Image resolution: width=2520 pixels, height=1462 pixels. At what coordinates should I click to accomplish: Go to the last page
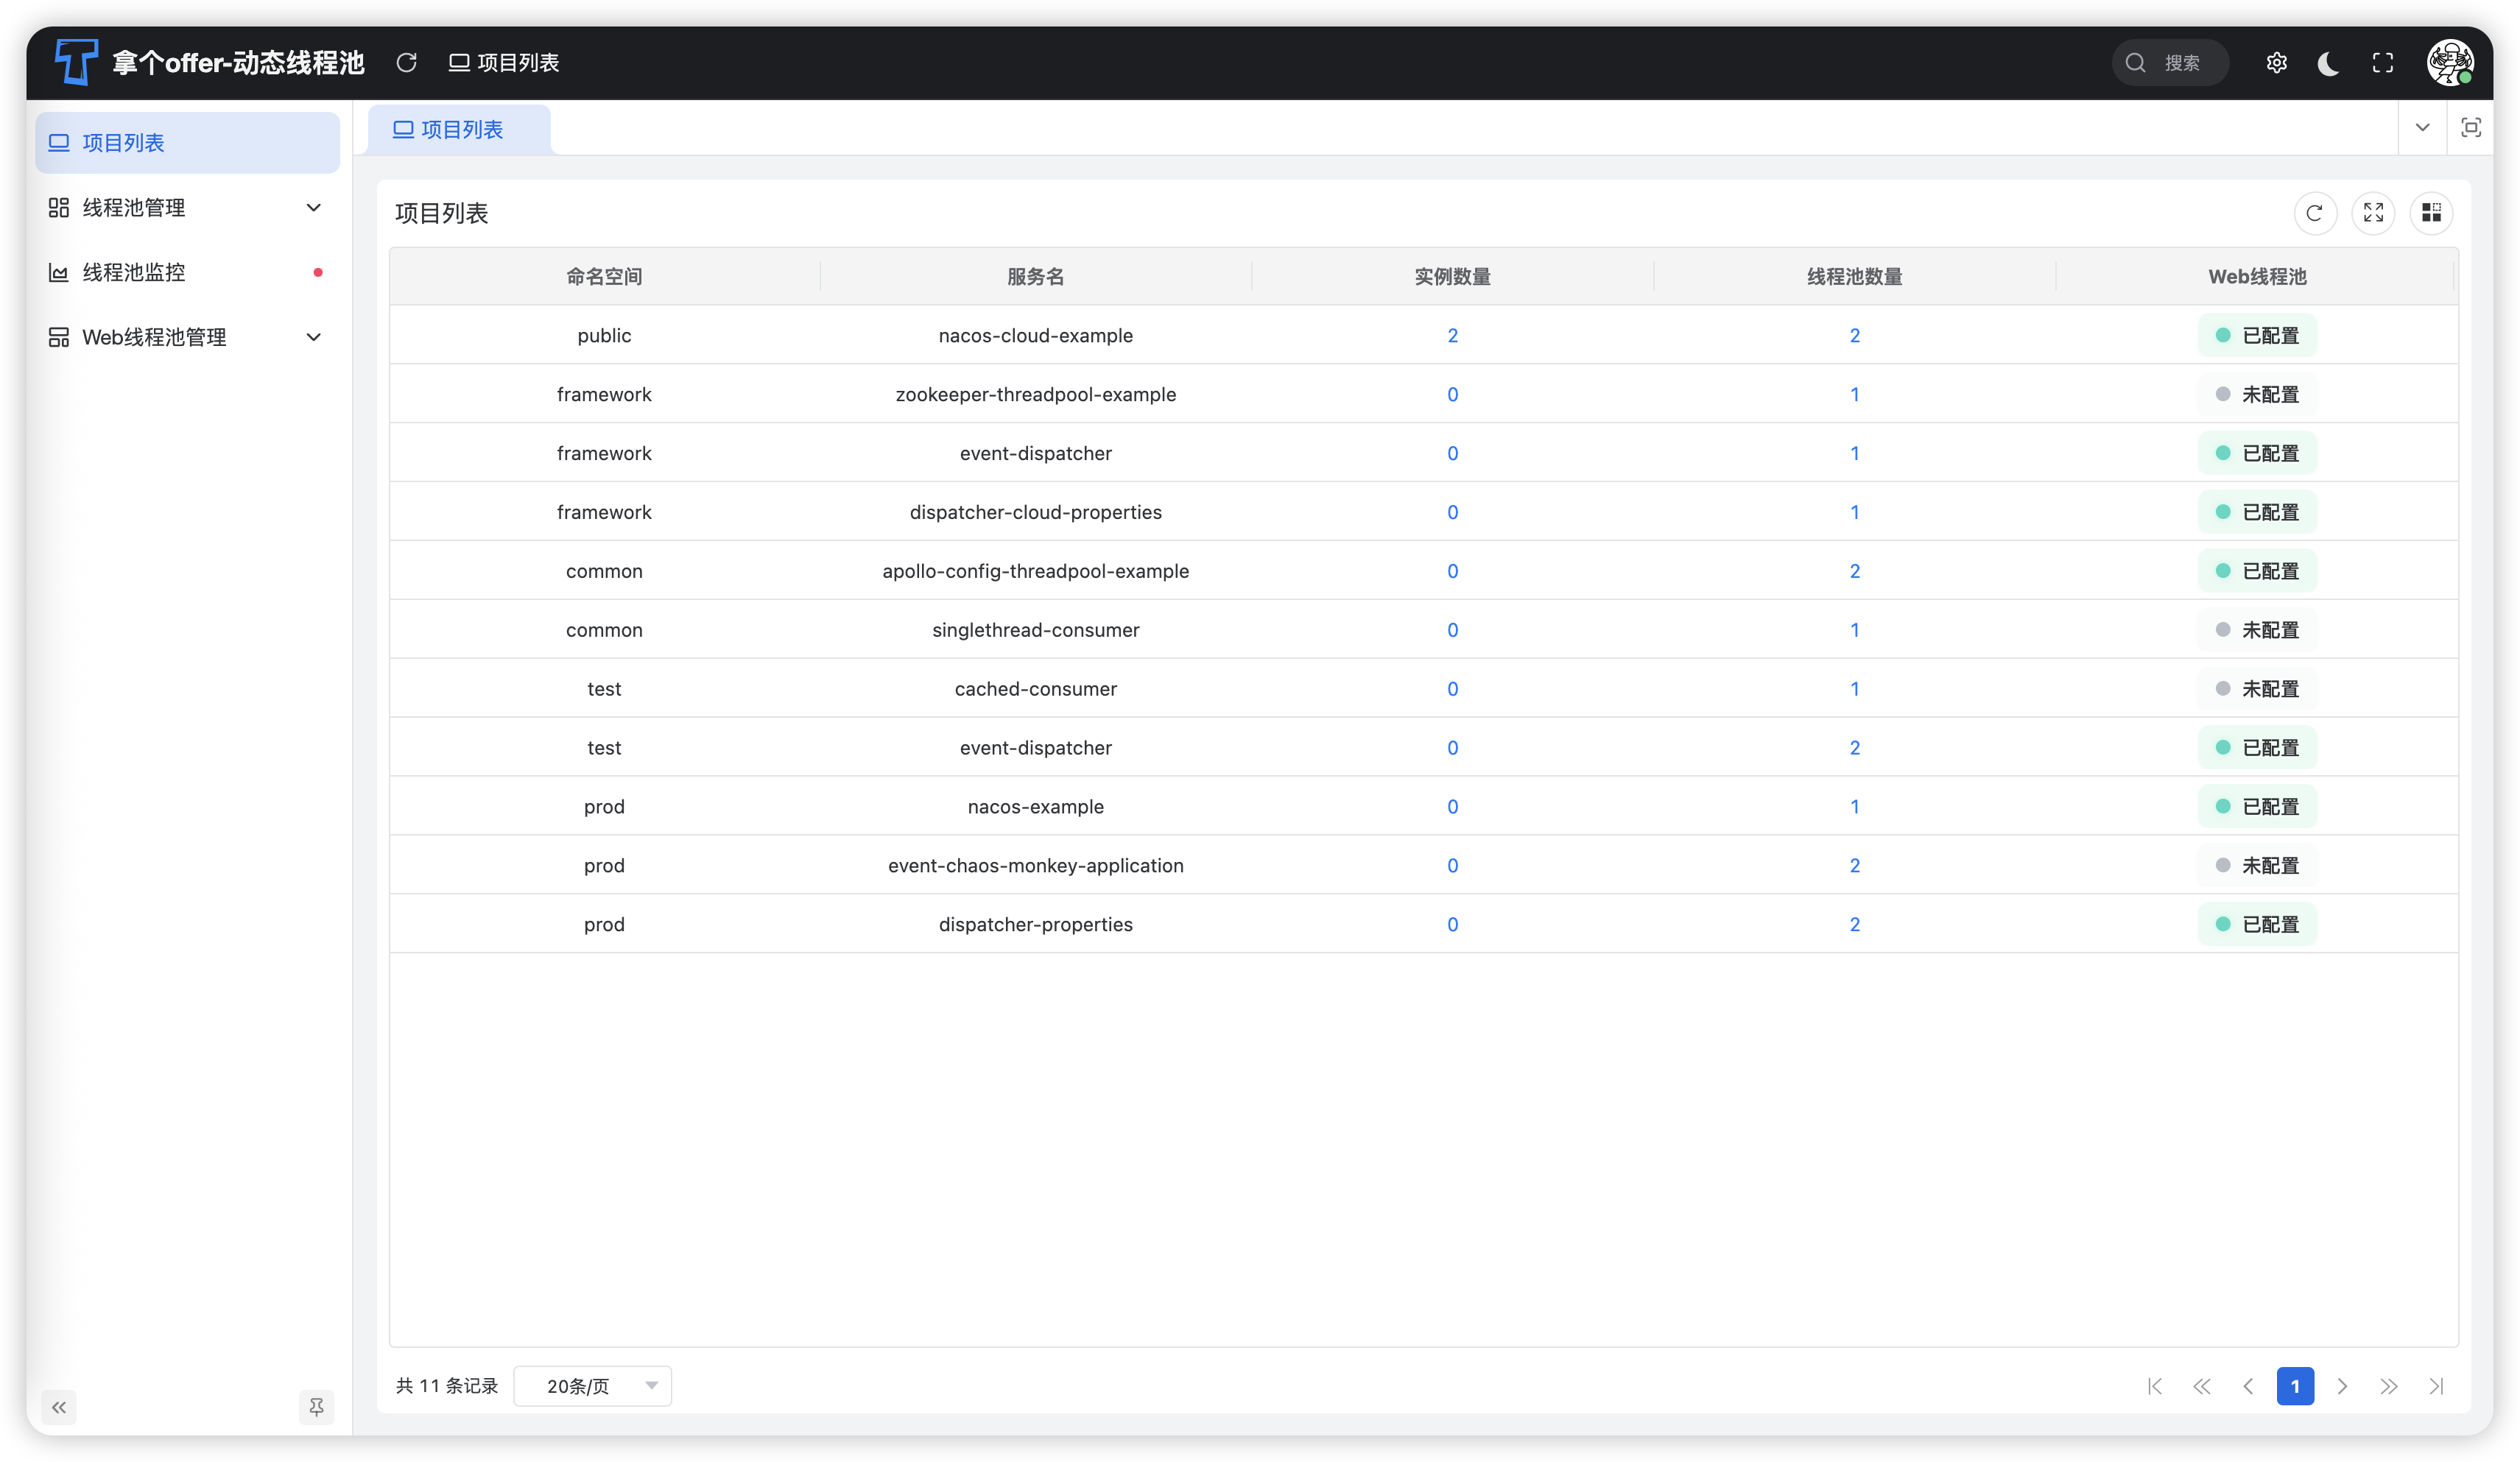2436,1386
